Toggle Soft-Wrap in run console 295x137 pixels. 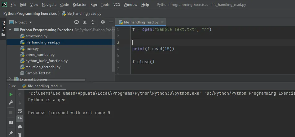[20, 111]
